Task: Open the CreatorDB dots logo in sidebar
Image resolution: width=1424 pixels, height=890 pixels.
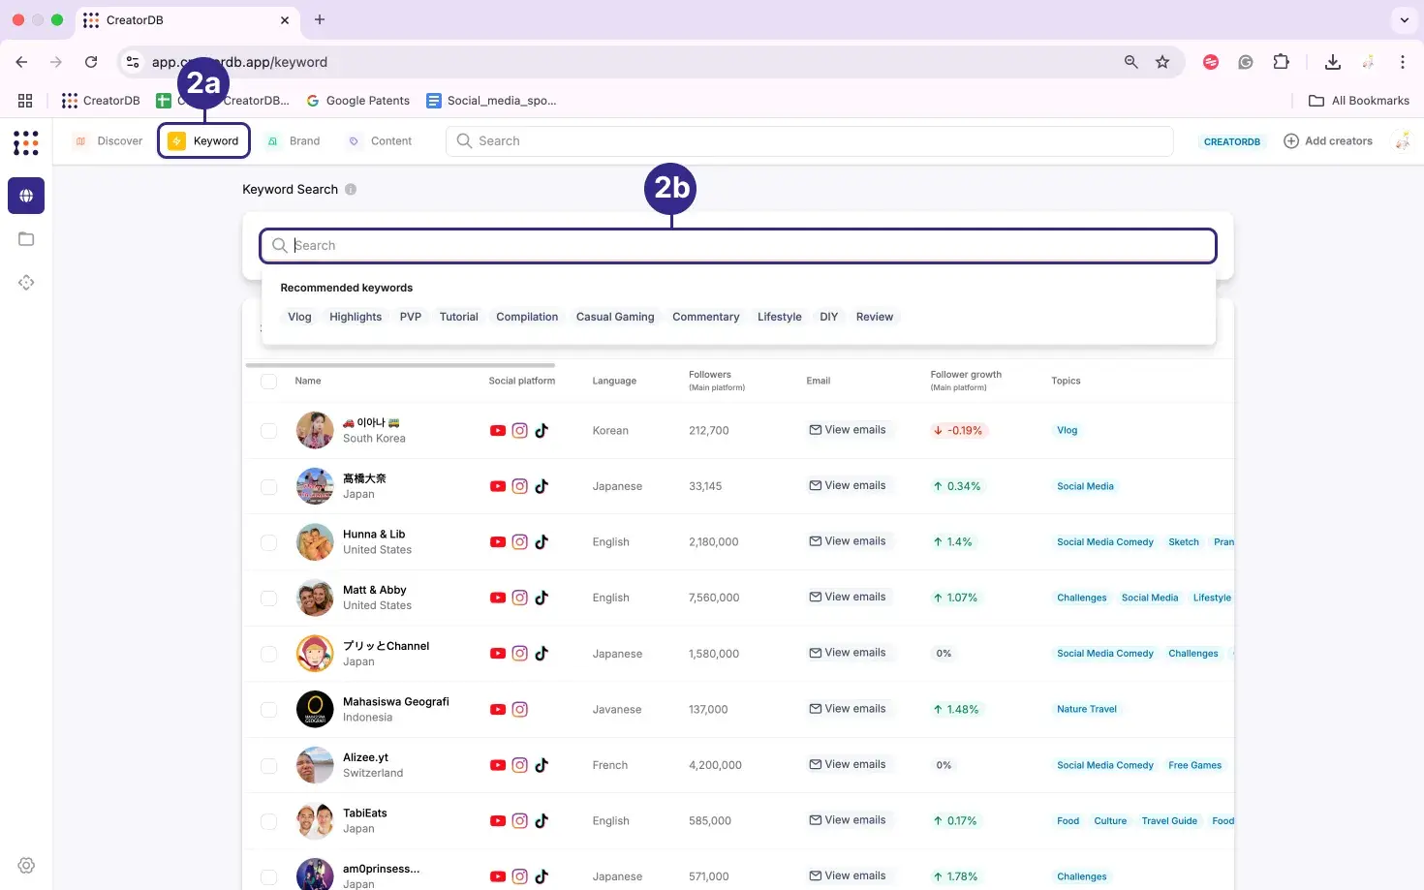Action: (26, 142)
